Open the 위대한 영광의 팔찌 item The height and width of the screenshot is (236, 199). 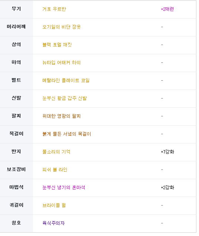coord(62,116)
